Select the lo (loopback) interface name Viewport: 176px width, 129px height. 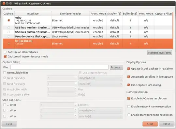pos(24,41)
